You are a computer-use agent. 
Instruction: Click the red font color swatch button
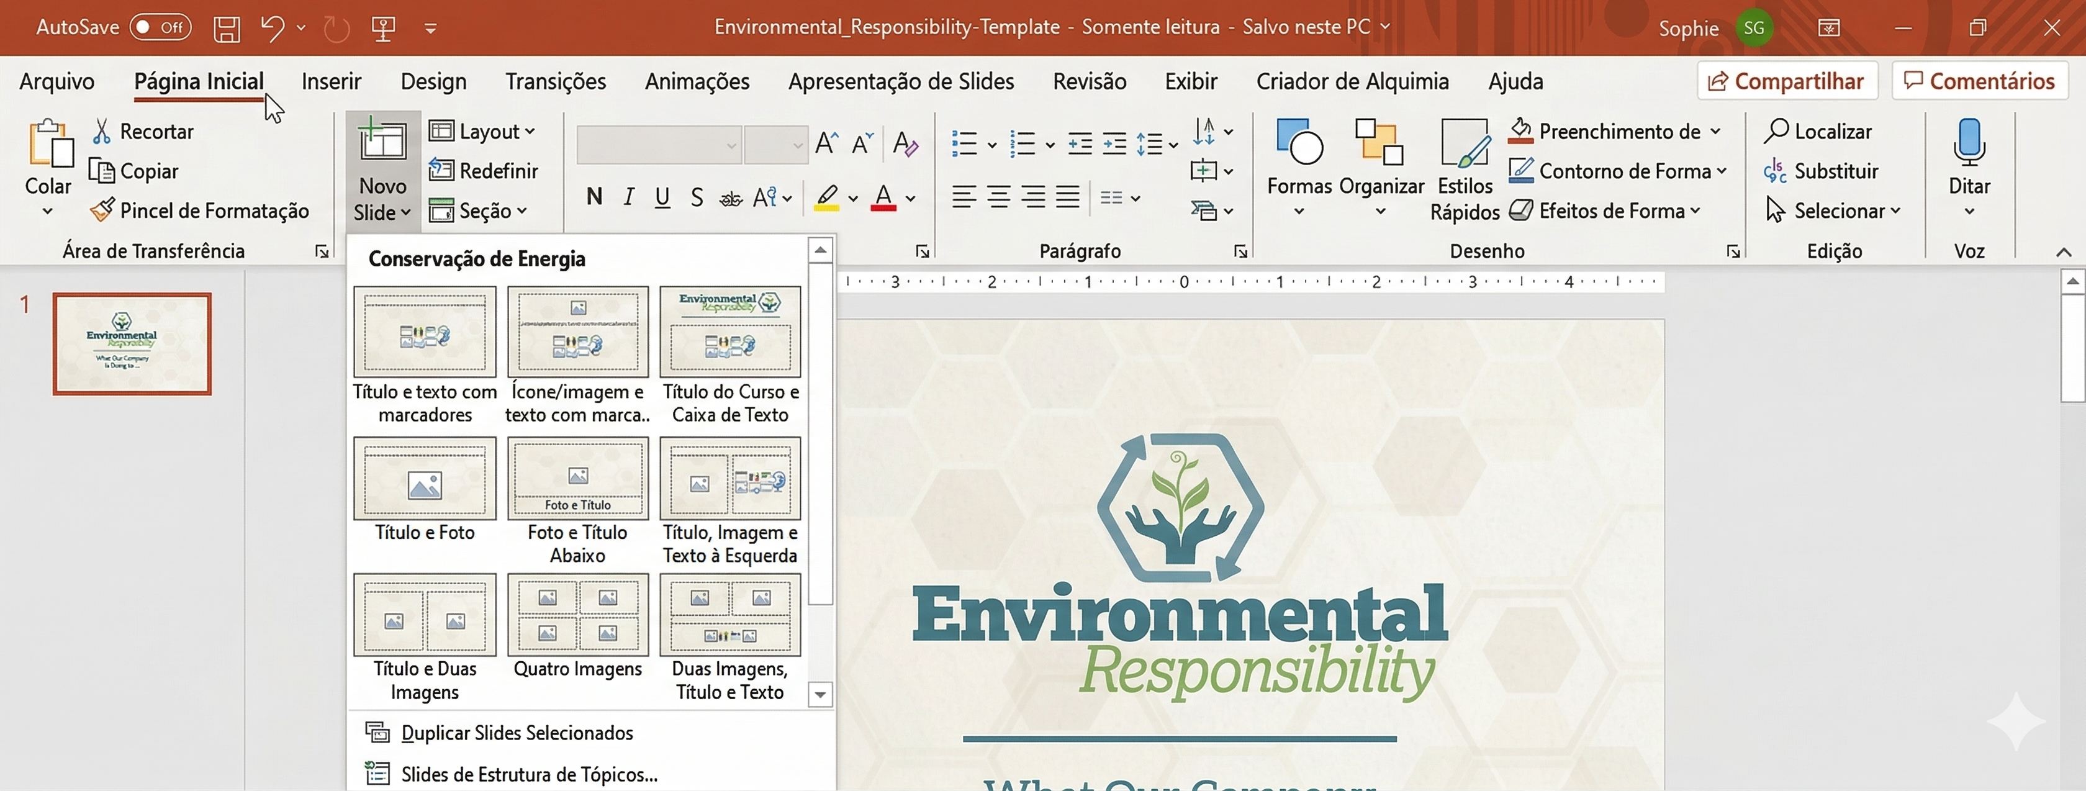coord(883,197)
